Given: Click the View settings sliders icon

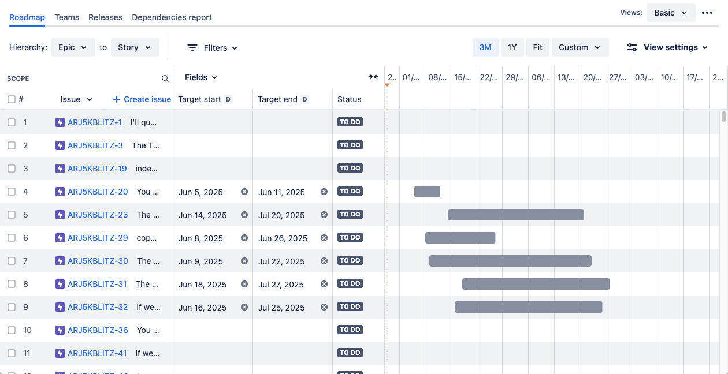Looking at the screenshot, I should [x=632, y=47].
